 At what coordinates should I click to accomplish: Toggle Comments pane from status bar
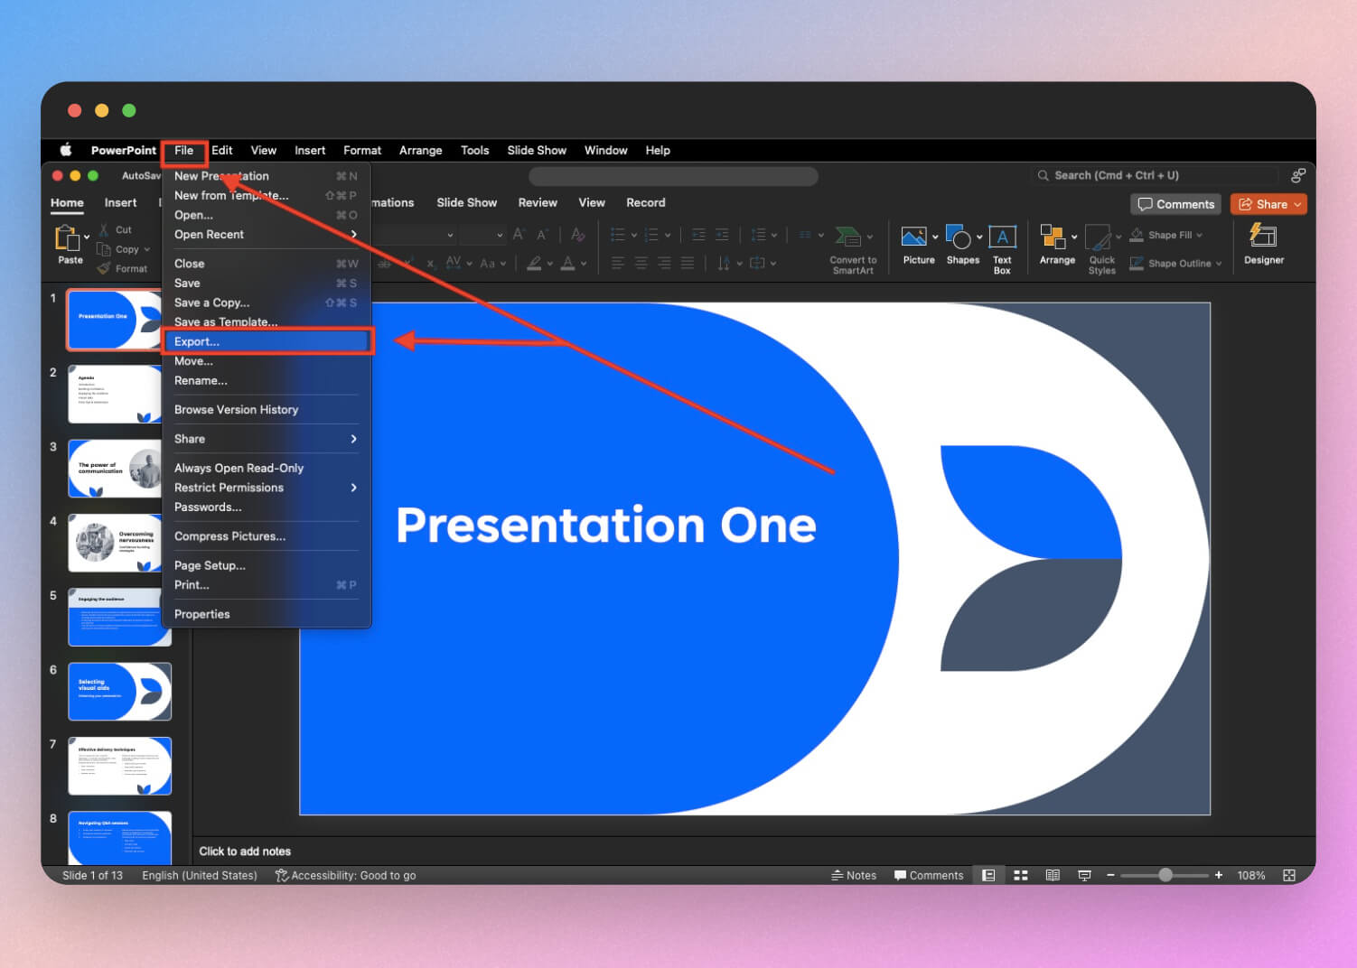pos(929,875)
